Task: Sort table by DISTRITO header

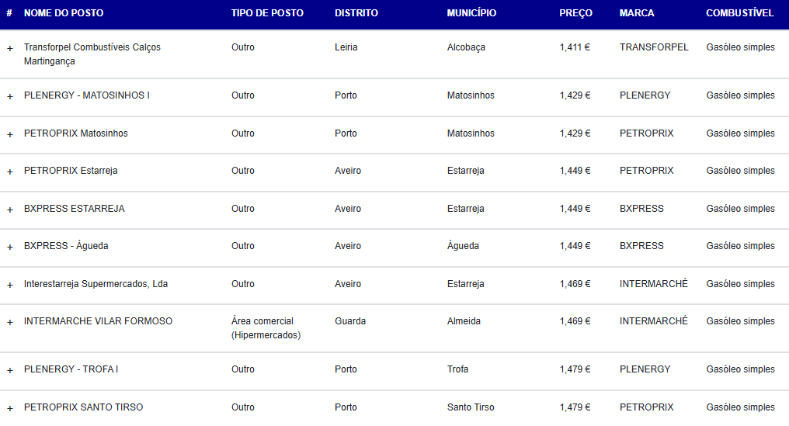Action: tap(356, 13)
